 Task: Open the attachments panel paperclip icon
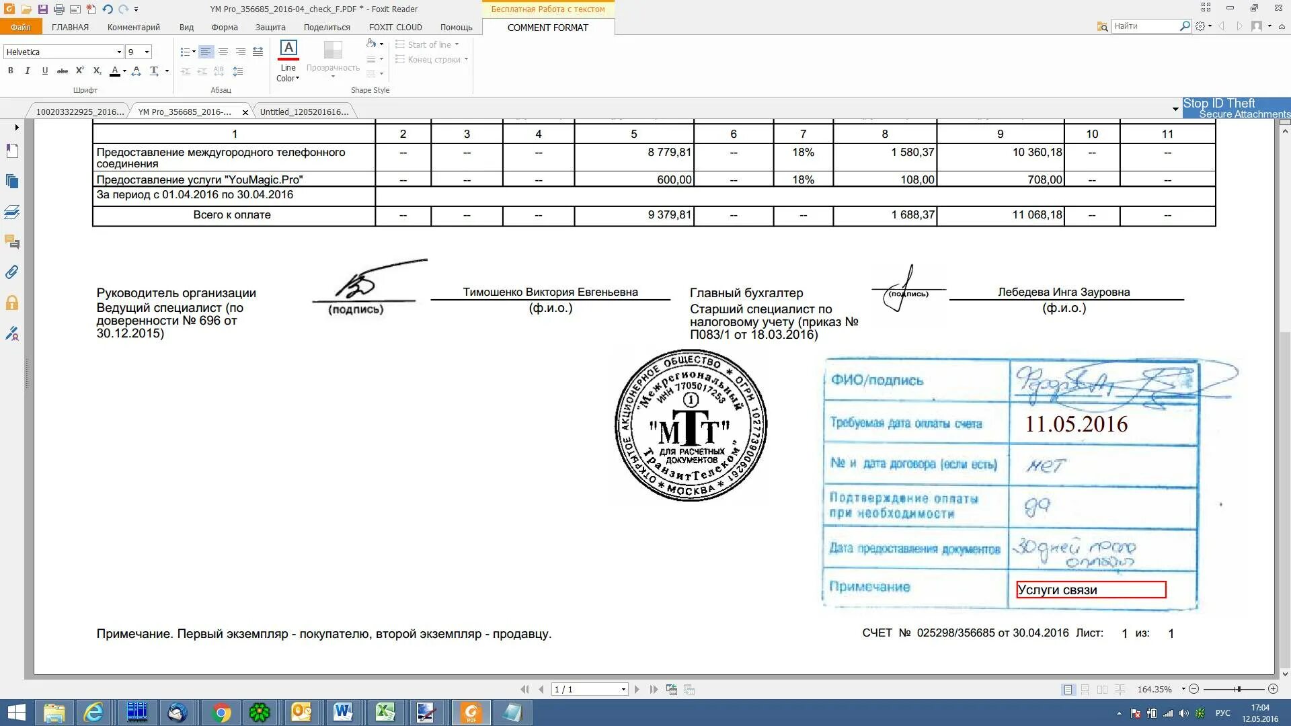click(11, 272)
